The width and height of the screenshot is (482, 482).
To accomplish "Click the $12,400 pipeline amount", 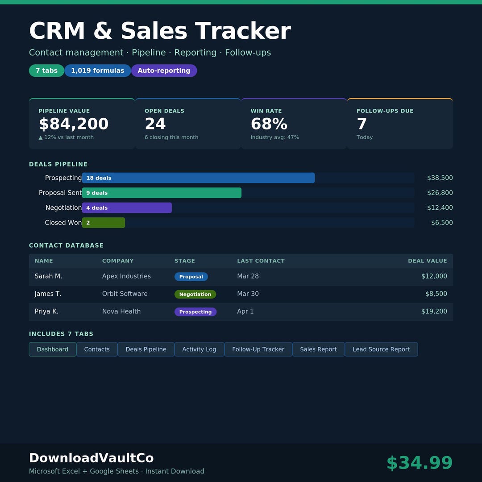I will (440, 208).
